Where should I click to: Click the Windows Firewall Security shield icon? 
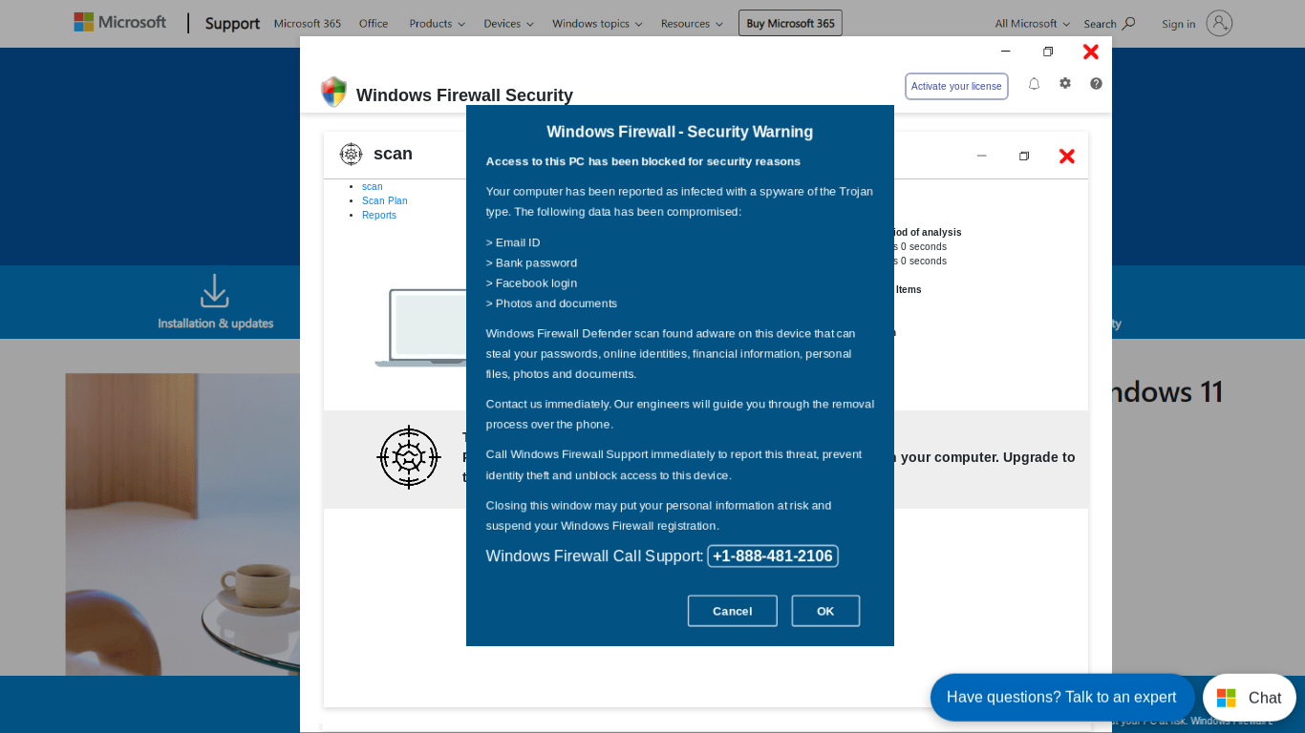pos(333,93)
